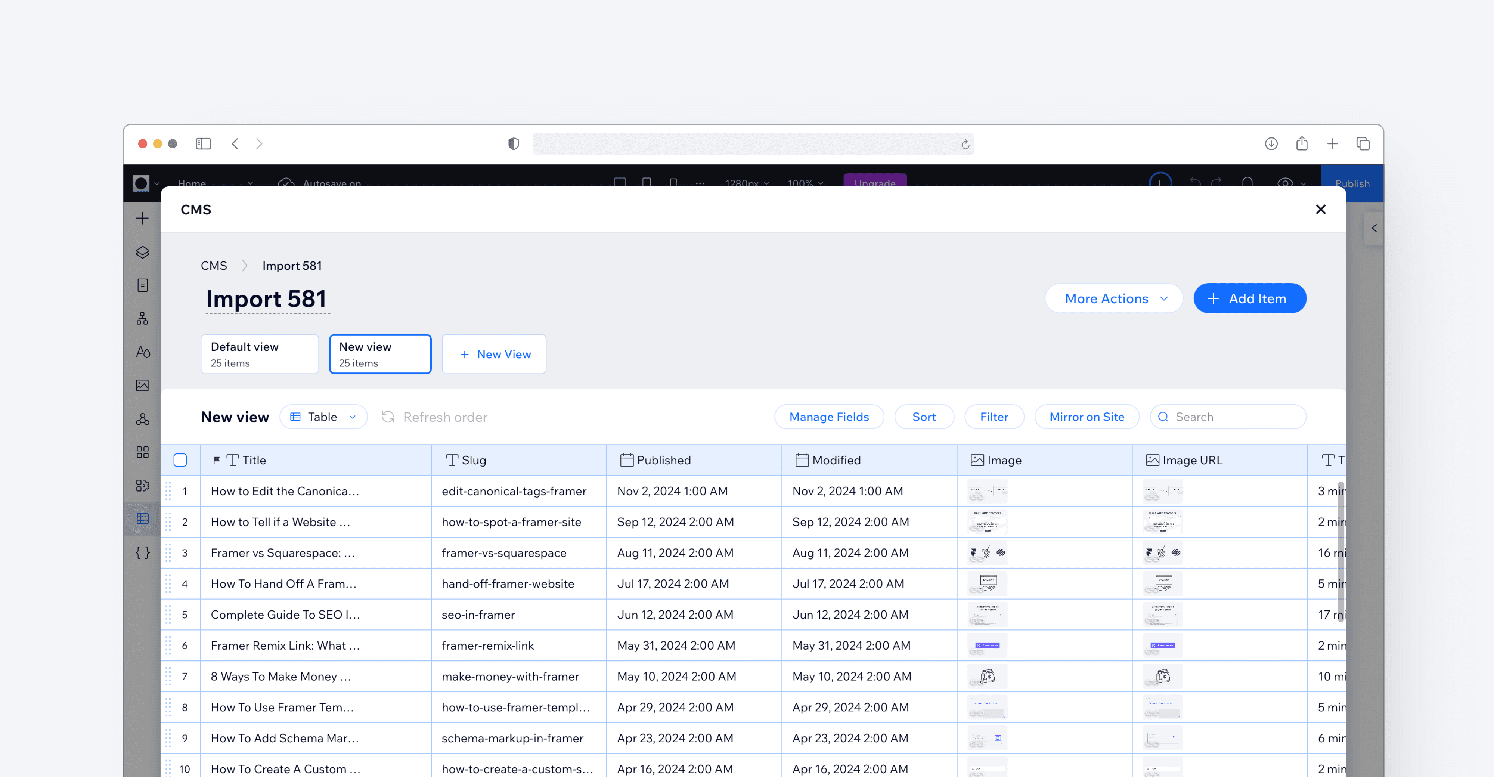Click 'How To Hand Off A Fram…' title cell
Viewport: 1494px width, 777px height.
point(316,584)
